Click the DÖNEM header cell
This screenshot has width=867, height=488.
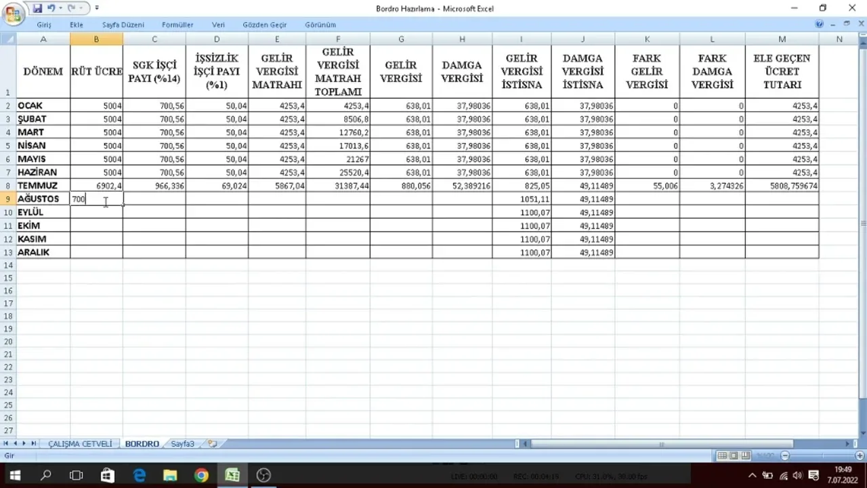43,72
